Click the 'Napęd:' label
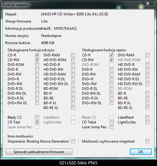 coord(11,14)
